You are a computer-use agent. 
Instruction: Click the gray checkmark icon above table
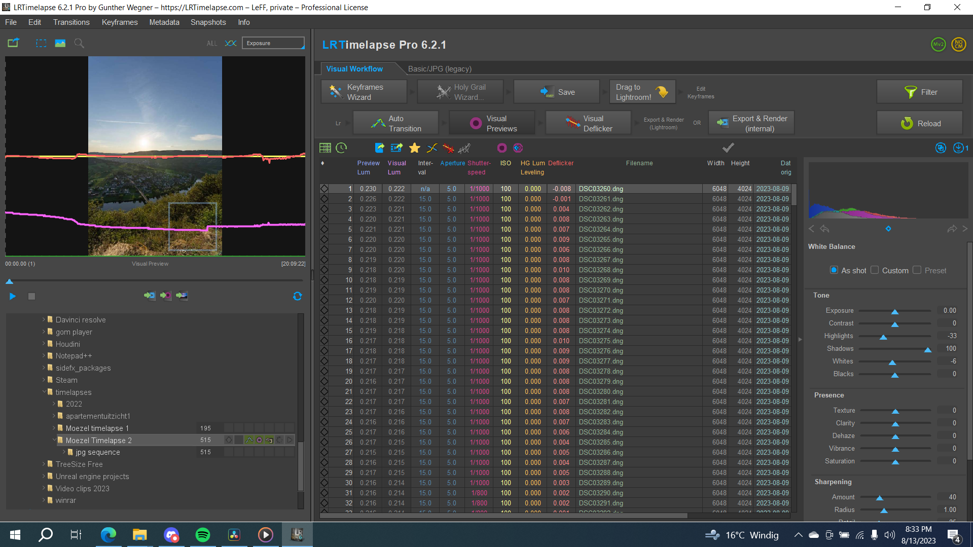(728, 148)
